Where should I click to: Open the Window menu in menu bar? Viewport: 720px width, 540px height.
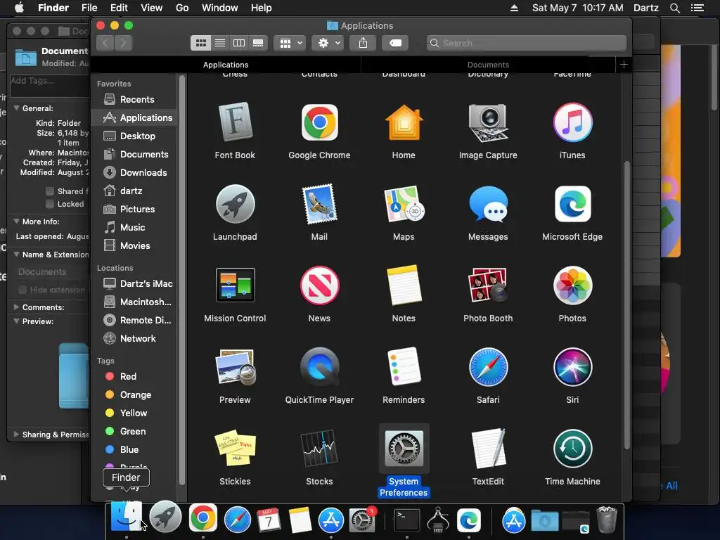[219, 8]
